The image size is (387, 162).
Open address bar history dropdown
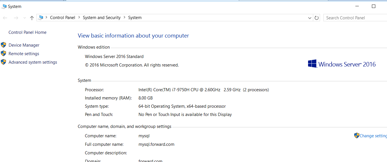(x=310, y=18)
